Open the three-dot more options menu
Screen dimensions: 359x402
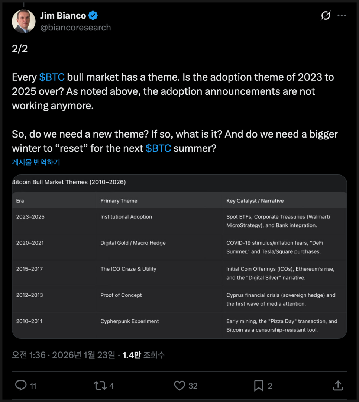[342, 16]
